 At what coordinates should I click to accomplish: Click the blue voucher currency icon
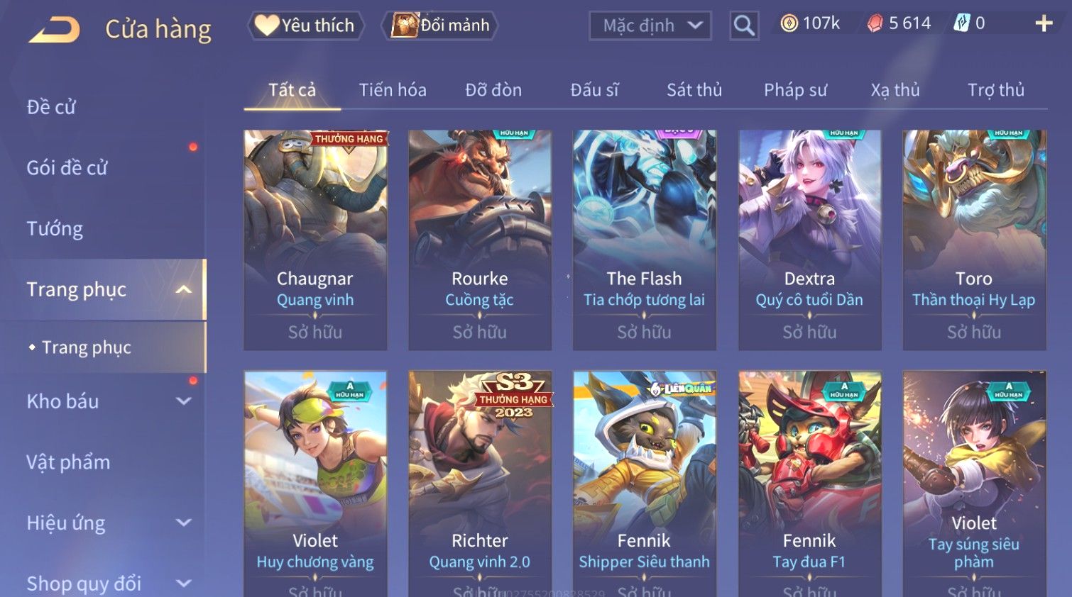pyautogui.click(x=961, y=23)
